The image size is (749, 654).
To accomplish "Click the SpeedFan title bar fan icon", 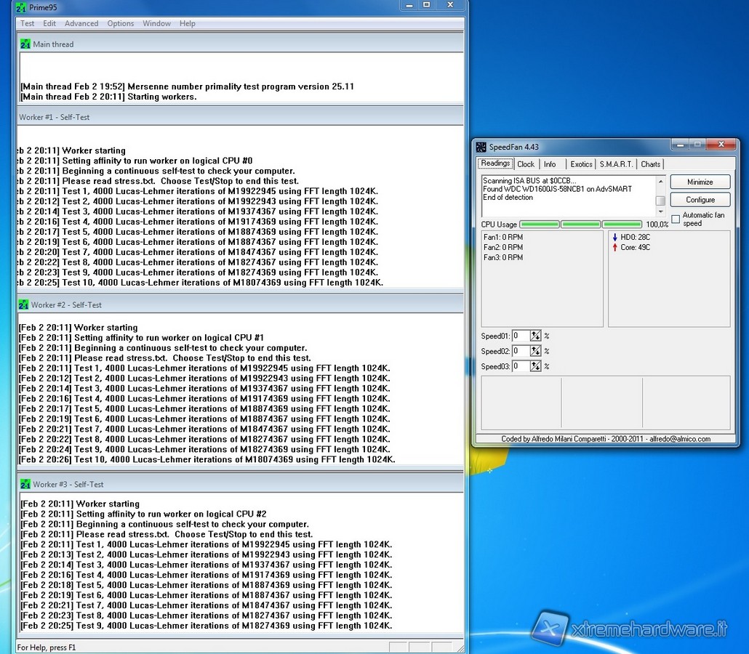I will pos(481,147).
